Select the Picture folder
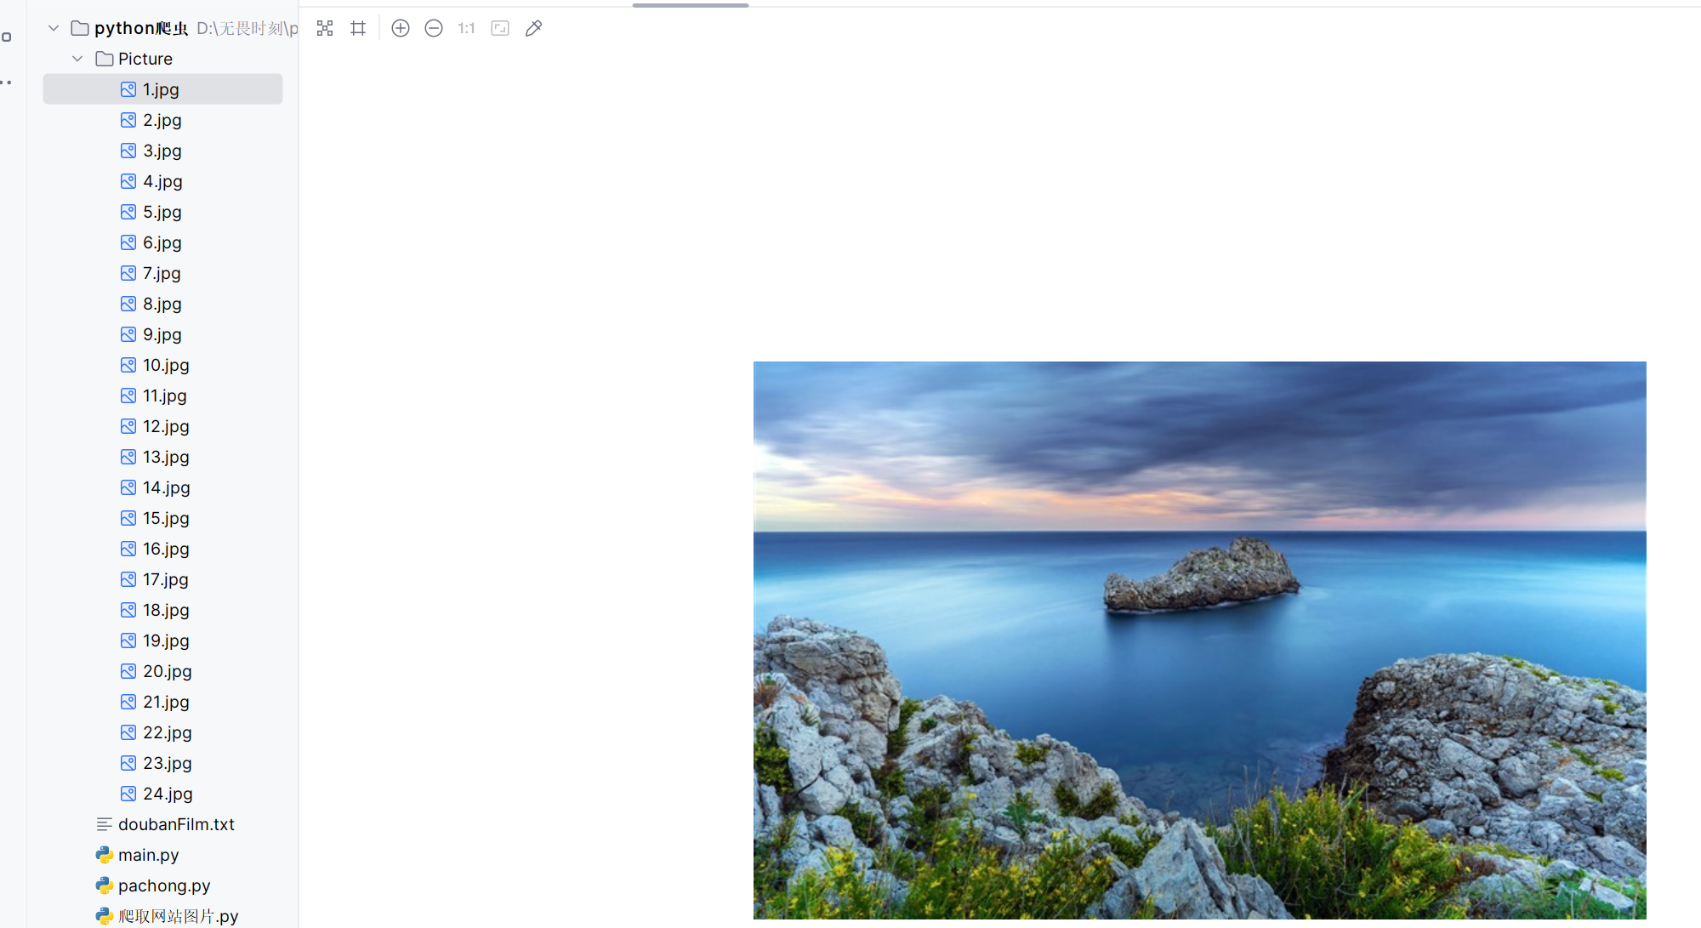Image resolution: width=1701 pixels, height=928 pixels. [145, 59]
